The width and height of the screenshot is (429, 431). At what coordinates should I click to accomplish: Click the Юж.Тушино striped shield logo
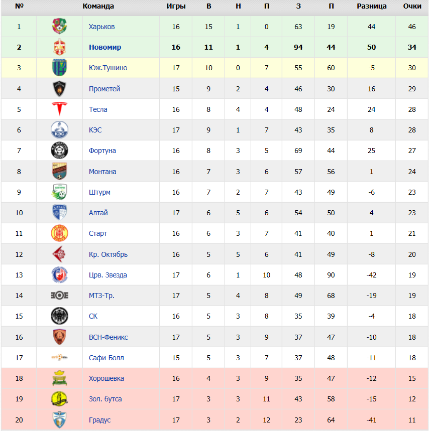[x=59, y=67]
